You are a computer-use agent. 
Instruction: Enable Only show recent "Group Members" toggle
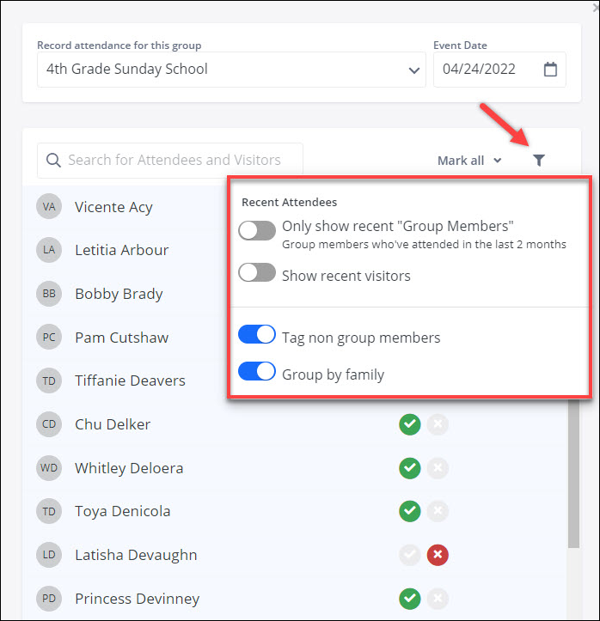coord(257,230)
